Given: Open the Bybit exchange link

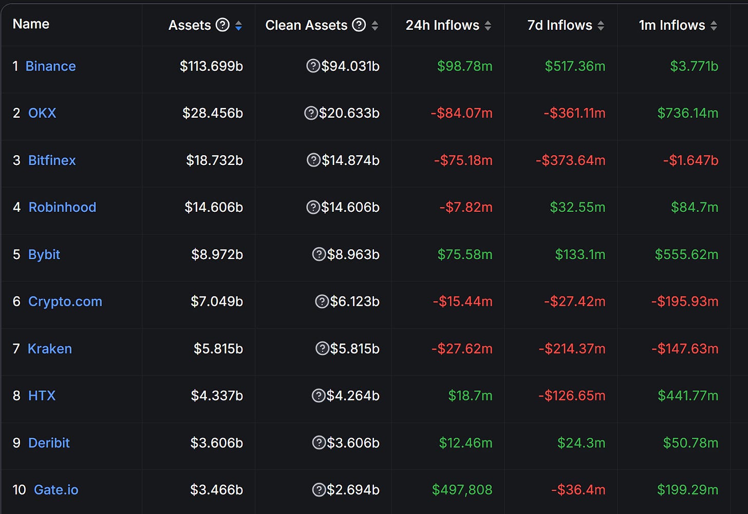Looking at the screenshot, I should tap(44, 254).
